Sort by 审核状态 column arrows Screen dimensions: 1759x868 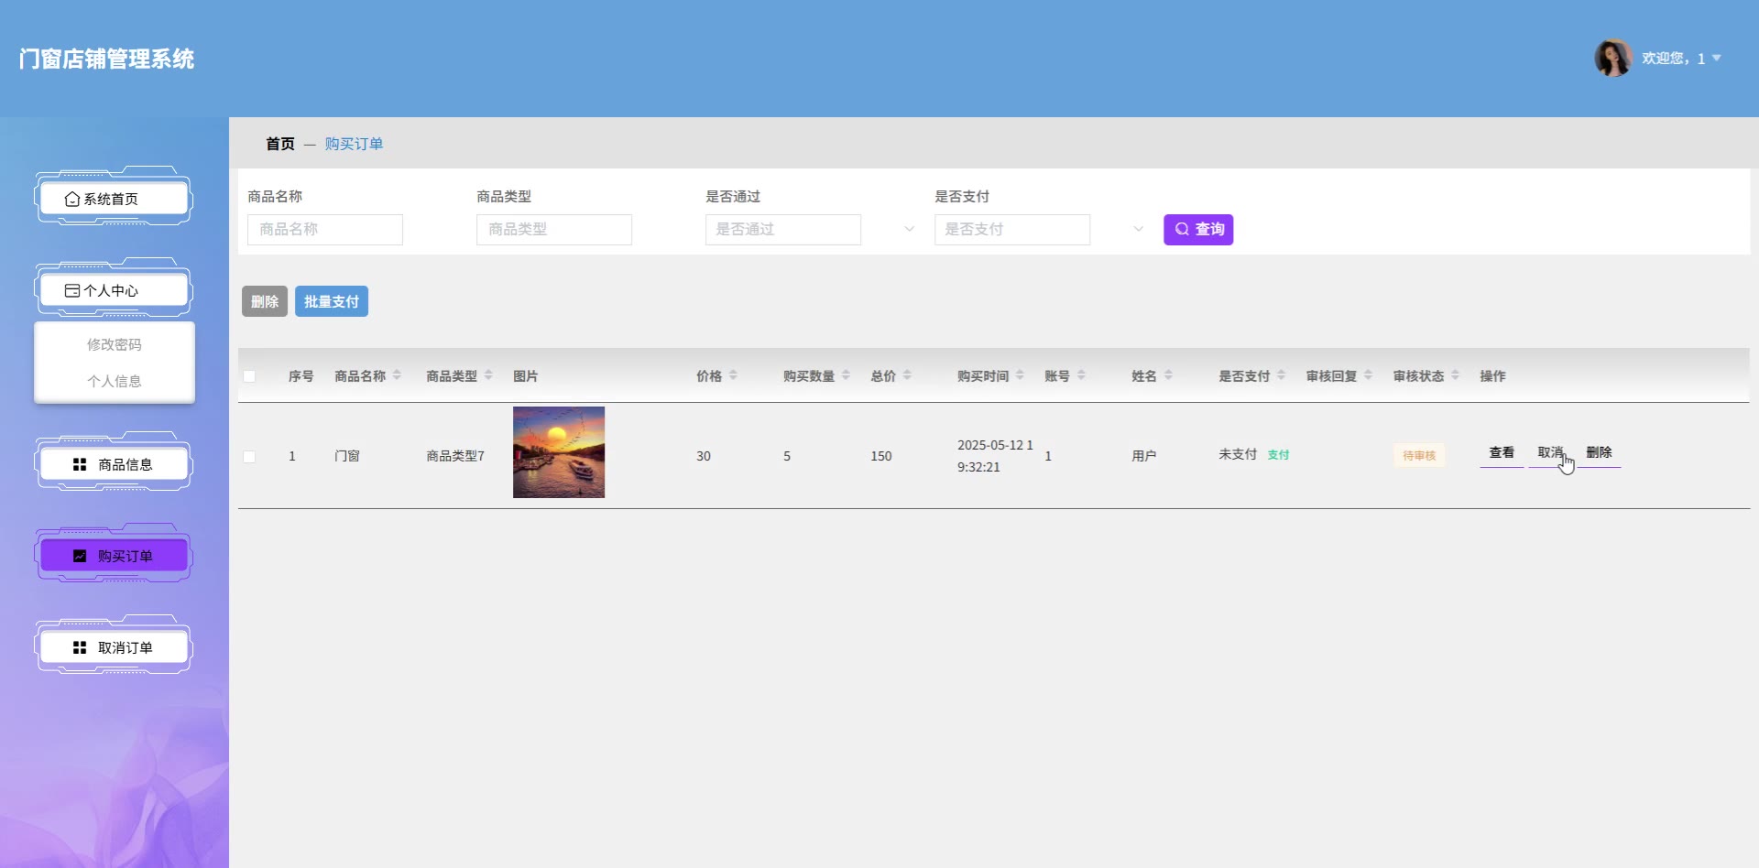pos(1455,375)
